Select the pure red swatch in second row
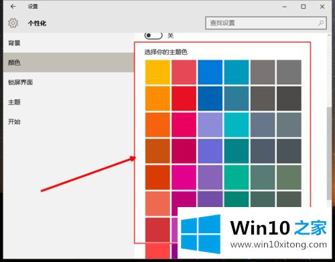The height and width of the screenshot is (262, 335). pos(184,99)
